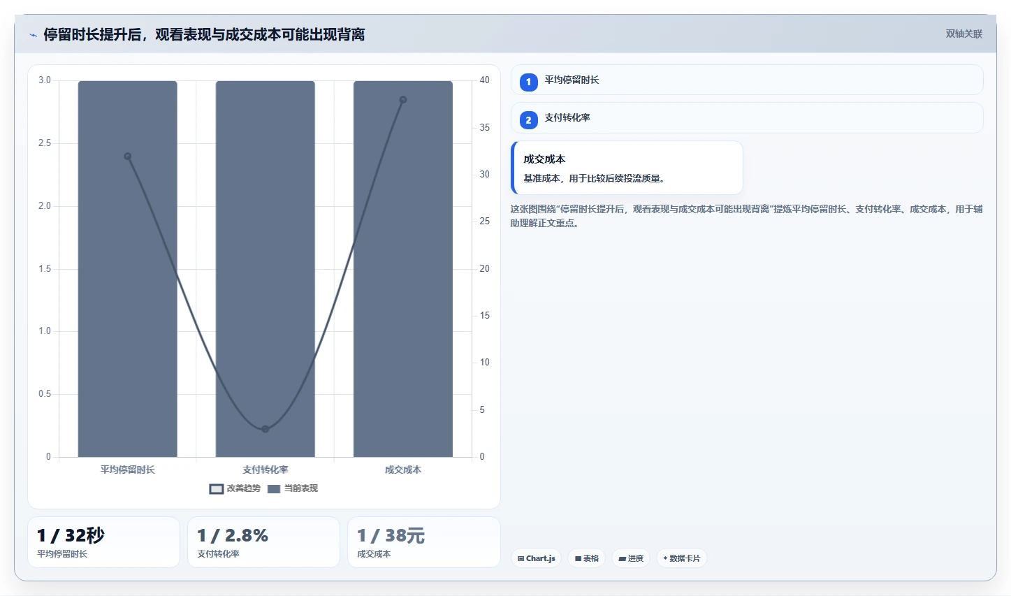Click the left axis value 1.5
Viewport: 1011px width, 596px height.
pyautogui.click(x=45, y=269)
